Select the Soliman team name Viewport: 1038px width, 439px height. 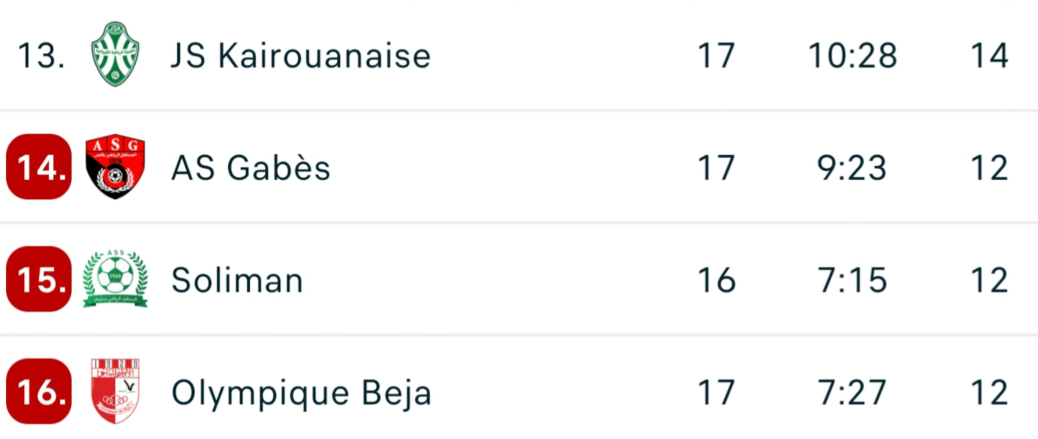237,280
